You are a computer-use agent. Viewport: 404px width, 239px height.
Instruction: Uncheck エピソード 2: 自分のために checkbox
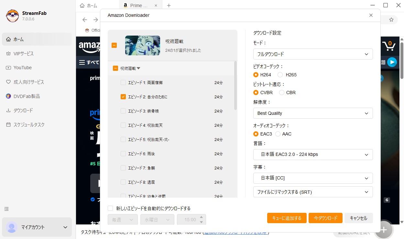pyautogui.click(x=123, y=97)
